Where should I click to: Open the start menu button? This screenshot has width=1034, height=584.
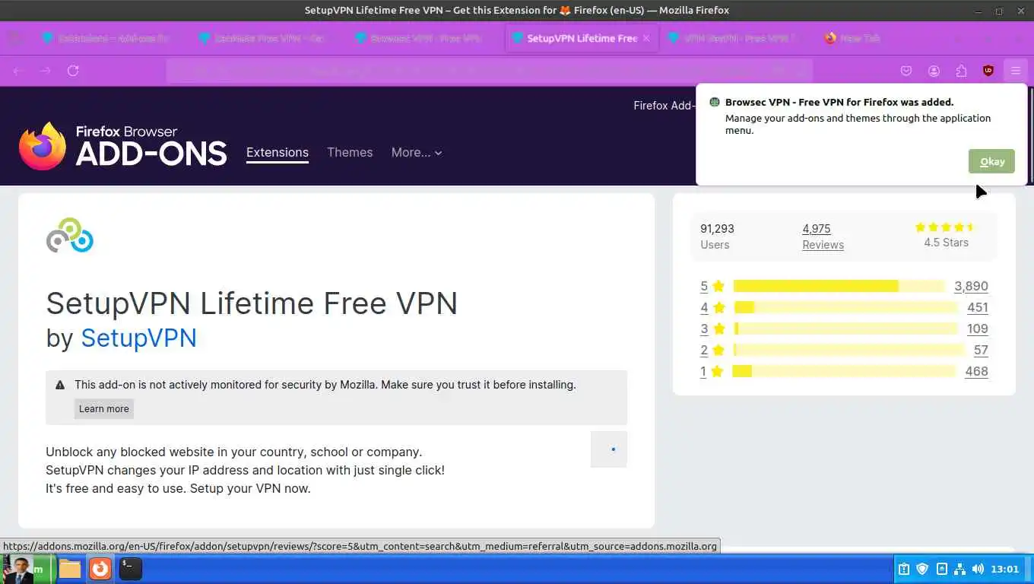coord(27,568)
